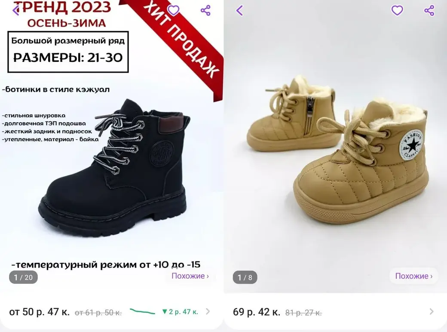Share the black boot product
The width and height of the screenshot is (447, 332).
coord(205,10)
